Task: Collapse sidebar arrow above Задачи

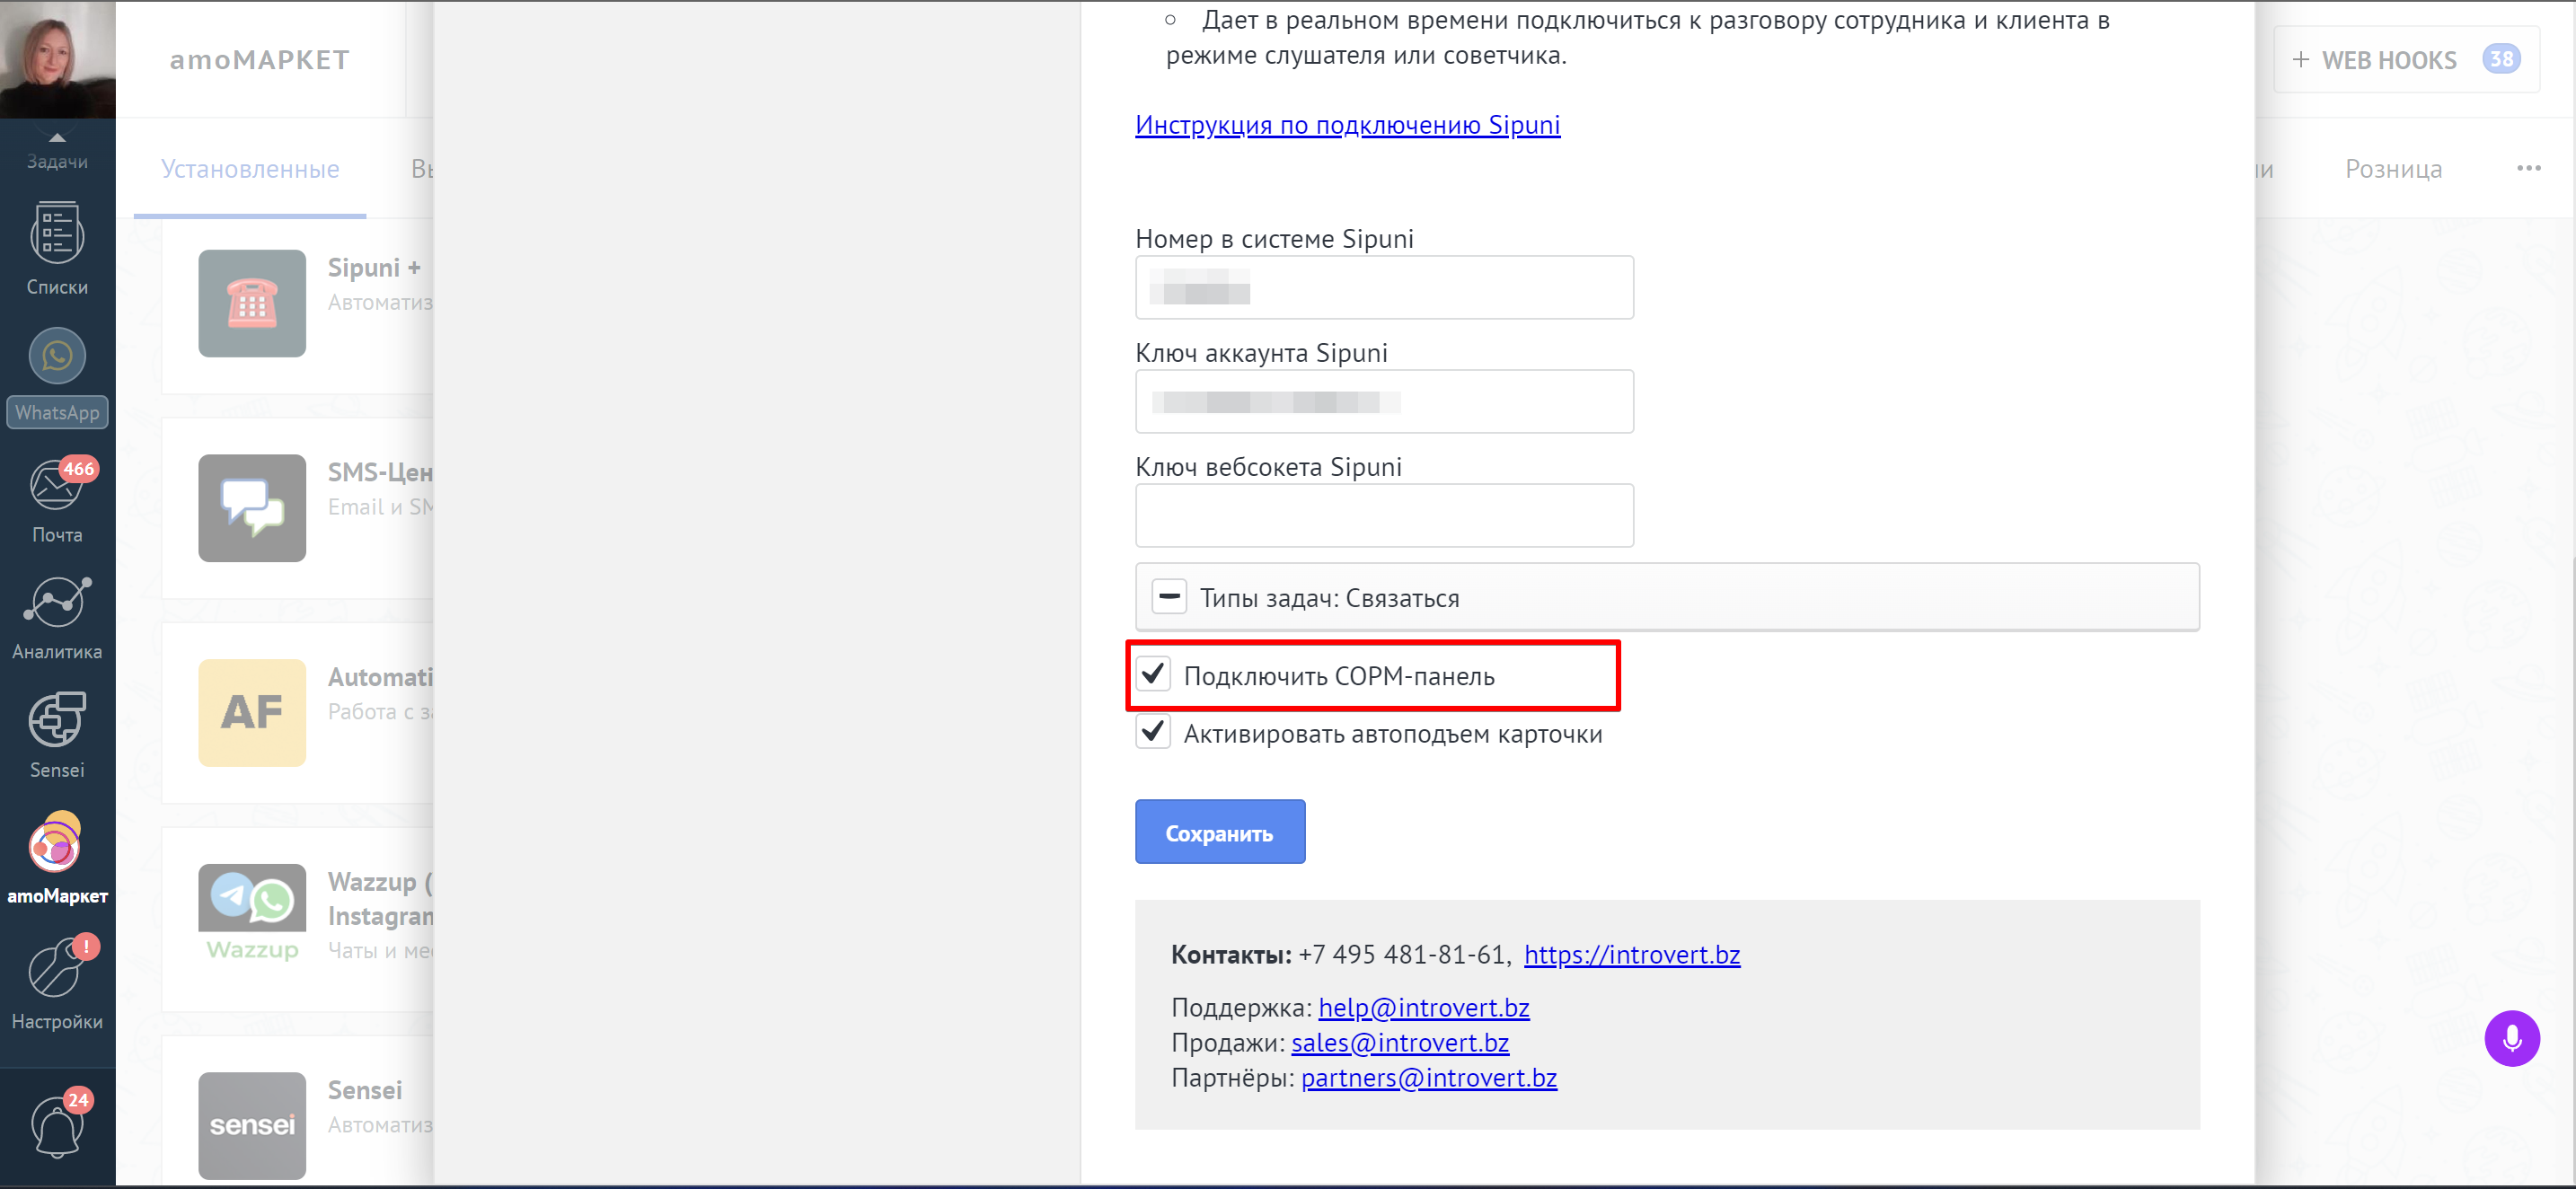Action: coord(57,137)
